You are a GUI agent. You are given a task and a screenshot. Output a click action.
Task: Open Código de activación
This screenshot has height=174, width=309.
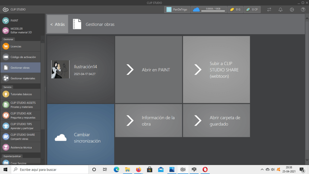(x=21, y=57)
